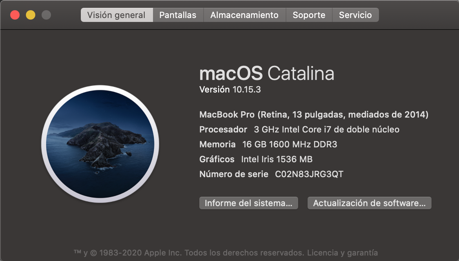Click the macOS Catalina island icon
Screen dimensions: 459x261
[x=100, y=144]
